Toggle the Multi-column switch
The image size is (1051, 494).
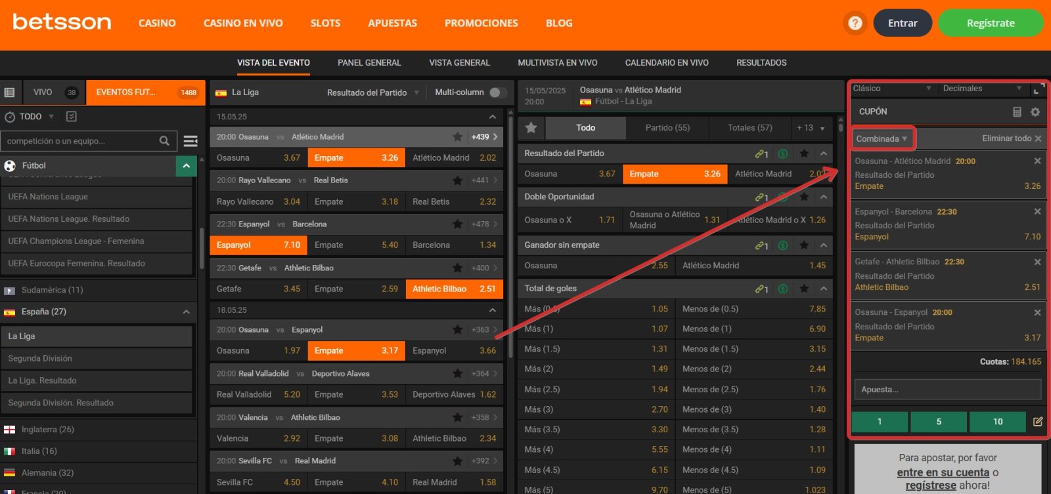tap(498, 93)
